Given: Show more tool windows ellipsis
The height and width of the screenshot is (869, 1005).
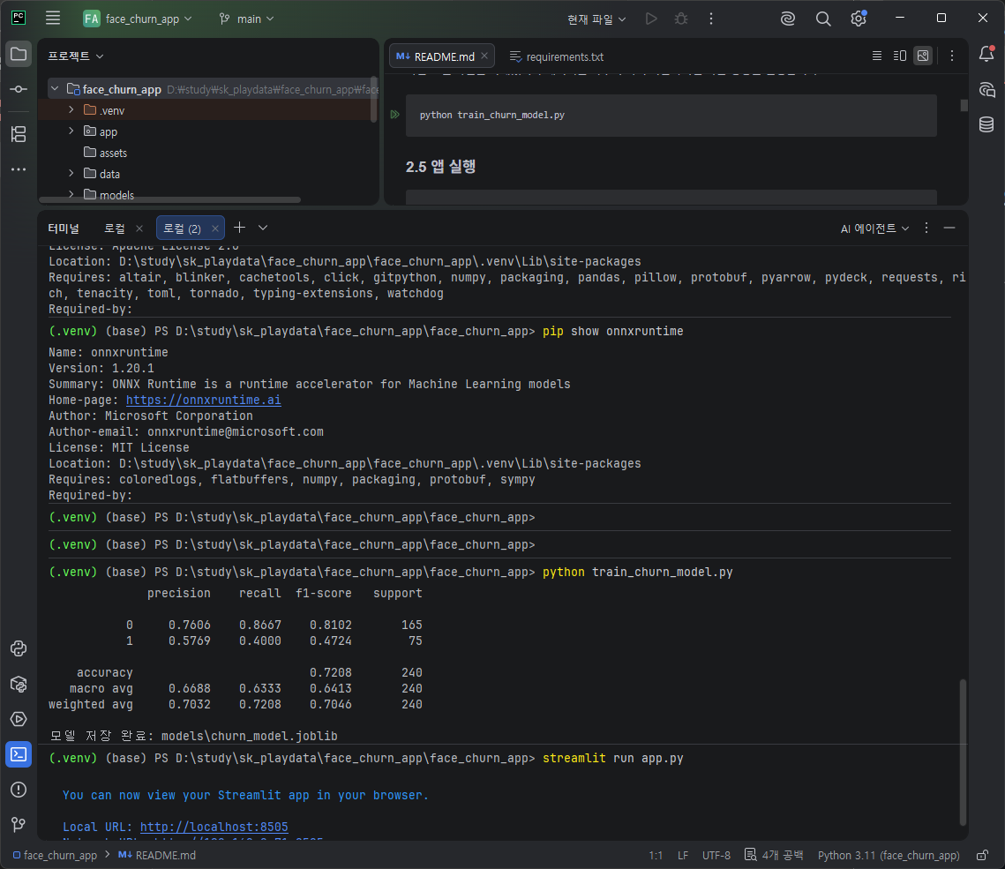Looking at the screenshot, I should [19, 169].
